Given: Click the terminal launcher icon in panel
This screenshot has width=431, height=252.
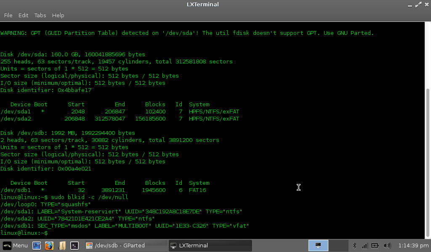Looking at the screenshot, I should (74, 245).
